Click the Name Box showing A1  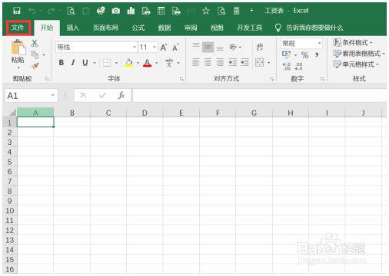click(x=32, y=96)
